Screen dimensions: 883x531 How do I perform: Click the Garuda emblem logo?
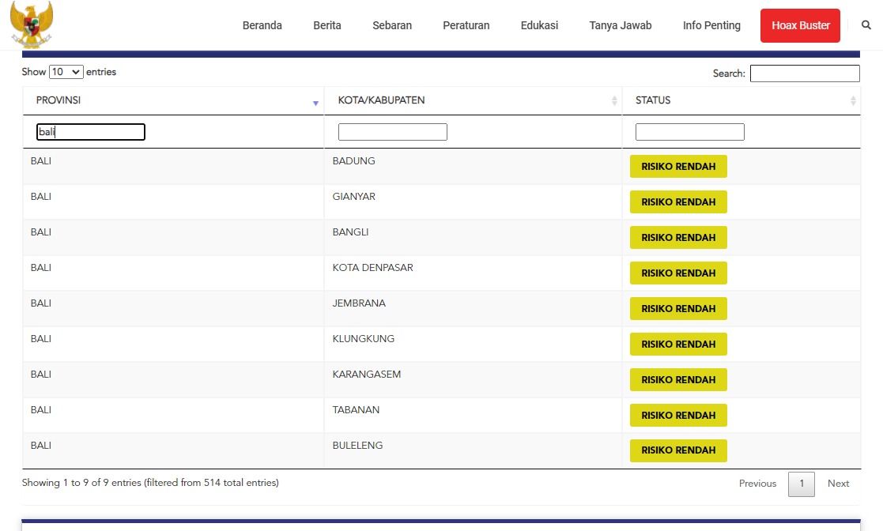32,24
